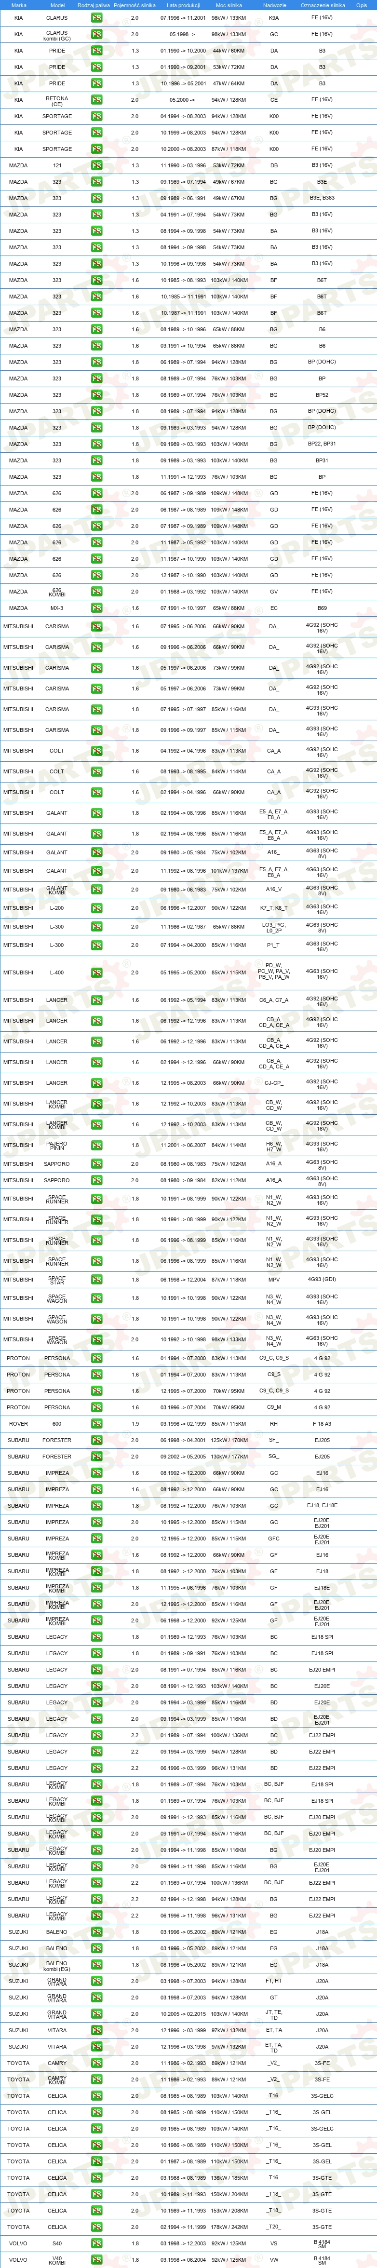Click the Rodzaj paliwa column header
Screen dimensions: 377x2268
[94, 5]
